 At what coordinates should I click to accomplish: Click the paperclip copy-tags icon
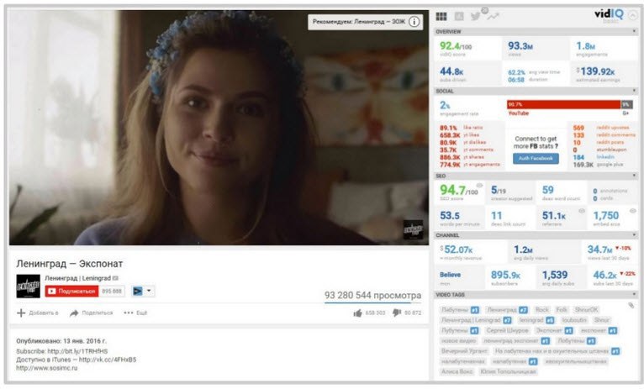click(631, 305)
